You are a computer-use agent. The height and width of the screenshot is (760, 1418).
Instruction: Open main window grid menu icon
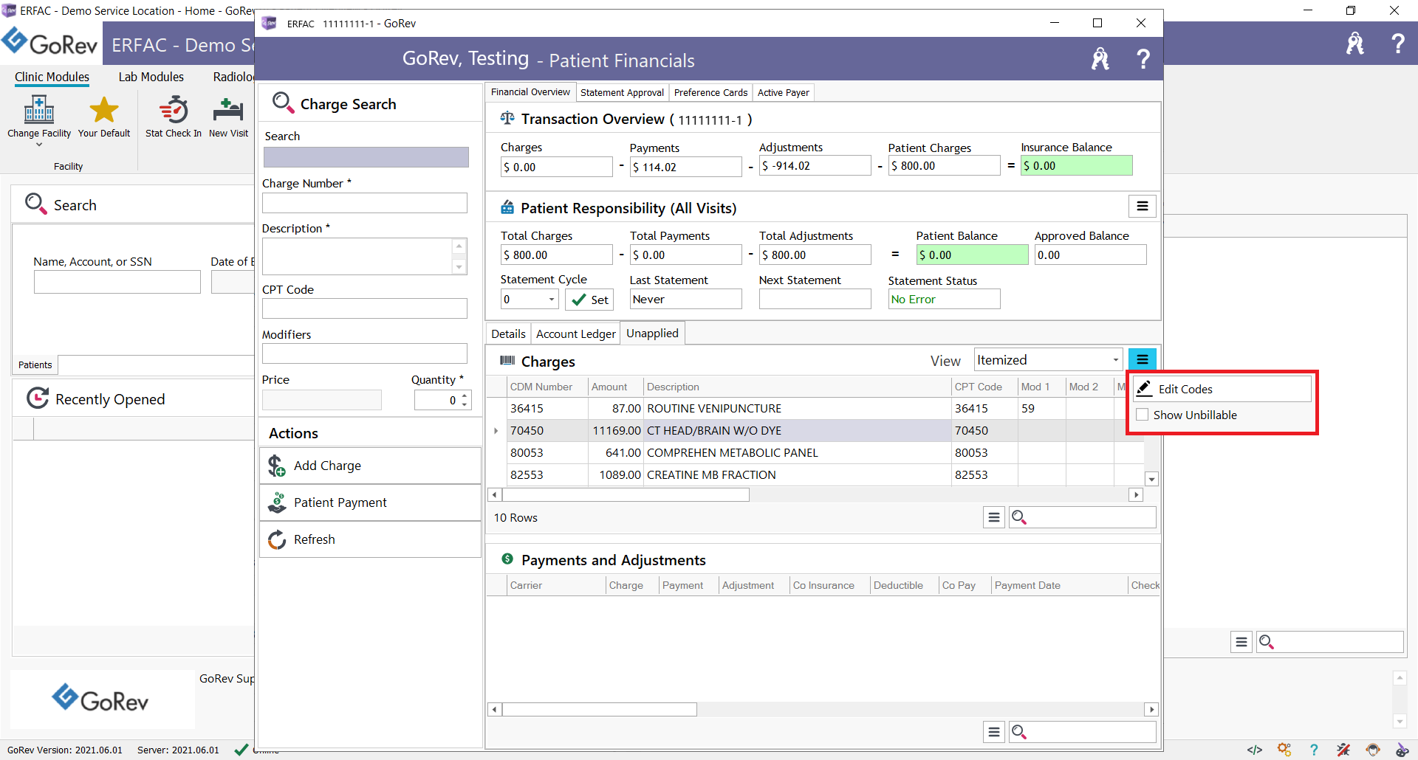[x=1241, y=642]
